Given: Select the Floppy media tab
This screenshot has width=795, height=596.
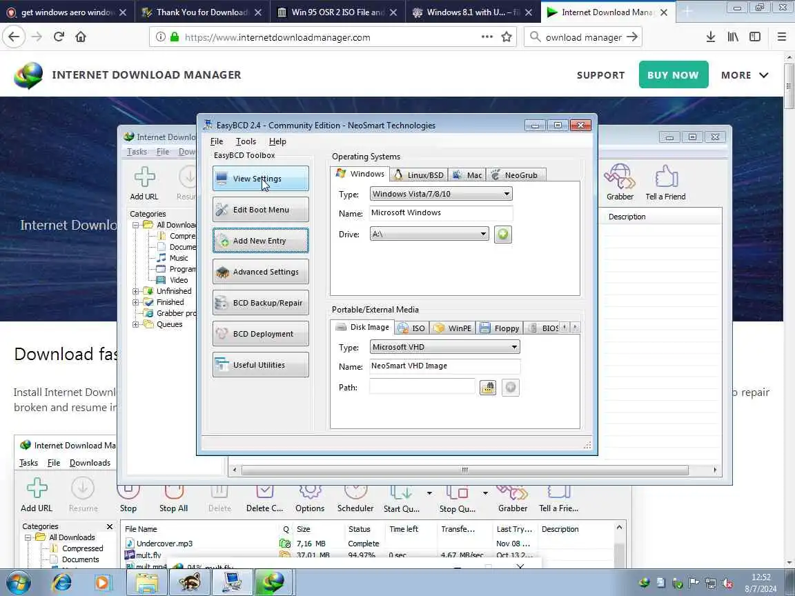Looking at the screenshot, I should click(500, 328).
